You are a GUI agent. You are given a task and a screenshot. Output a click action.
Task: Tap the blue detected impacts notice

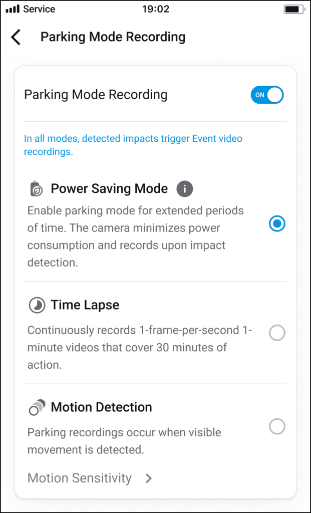[133, 145]
